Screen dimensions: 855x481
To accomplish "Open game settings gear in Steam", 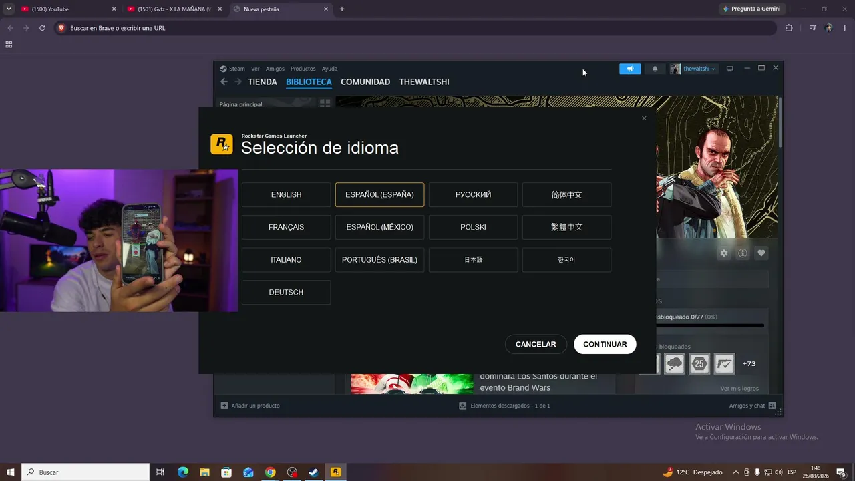I will click(x=723, y=253).
